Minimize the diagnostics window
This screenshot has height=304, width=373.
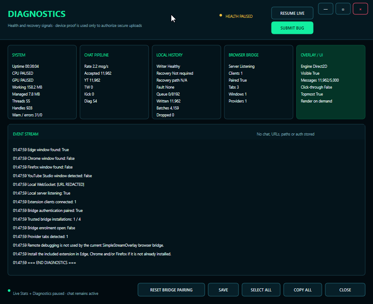[x=325, y=9]
